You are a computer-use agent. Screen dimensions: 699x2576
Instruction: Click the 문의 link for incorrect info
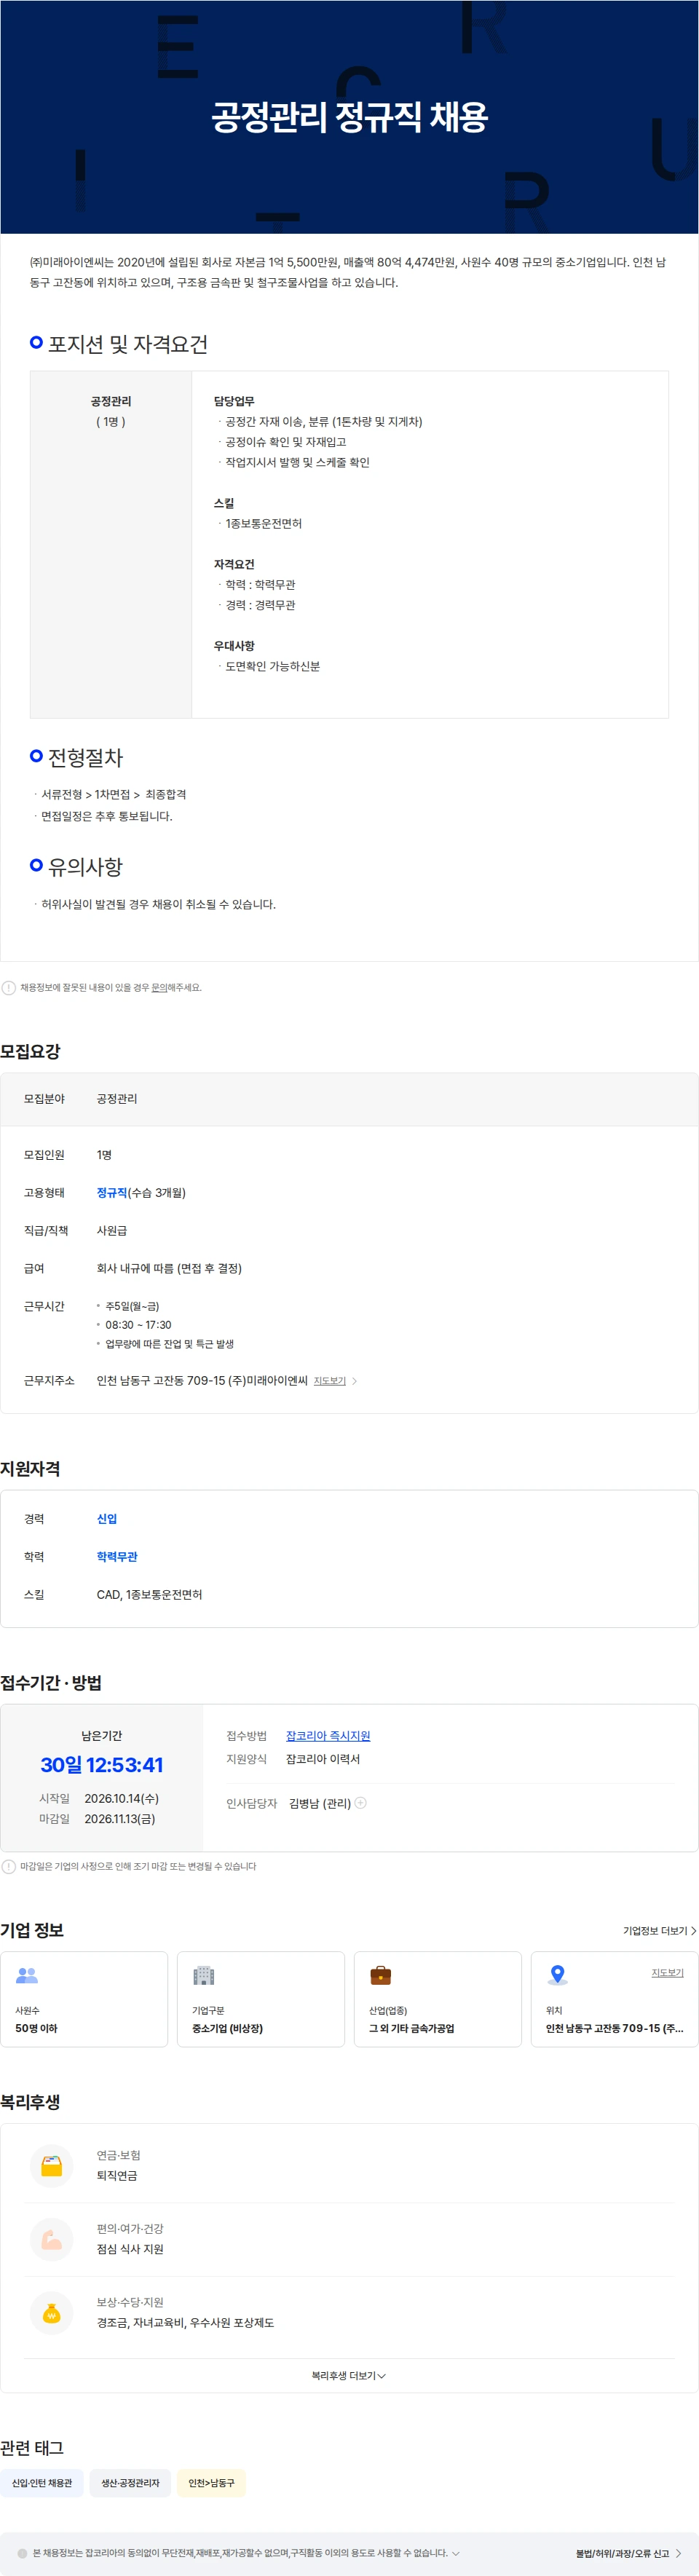coord(159,987)
